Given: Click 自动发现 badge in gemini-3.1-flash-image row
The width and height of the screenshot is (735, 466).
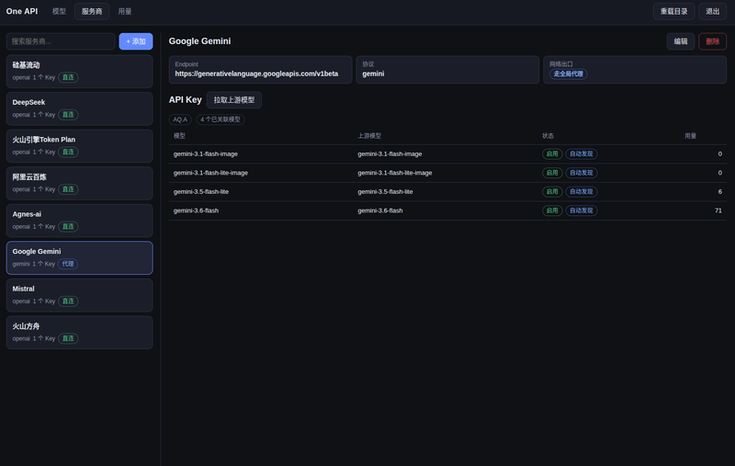Looking at the screenshot, I should pyautogui.click(x=582, y=153).
